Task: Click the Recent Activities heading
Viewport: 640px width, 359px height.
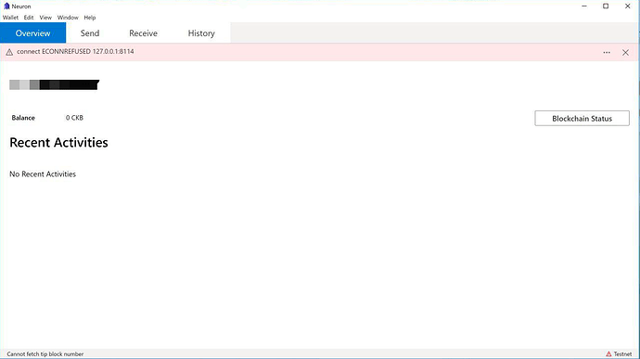Action: [58, 143]
